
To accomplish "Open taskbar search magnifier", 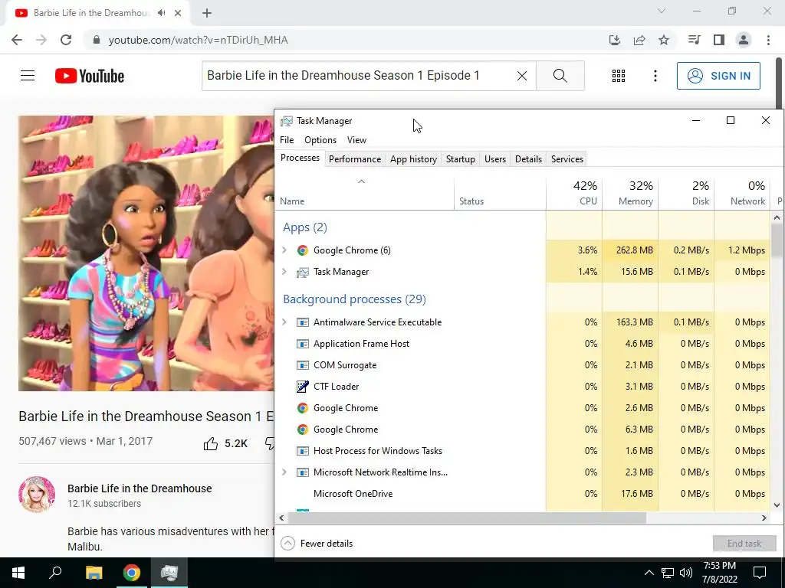I will [55, 573].
